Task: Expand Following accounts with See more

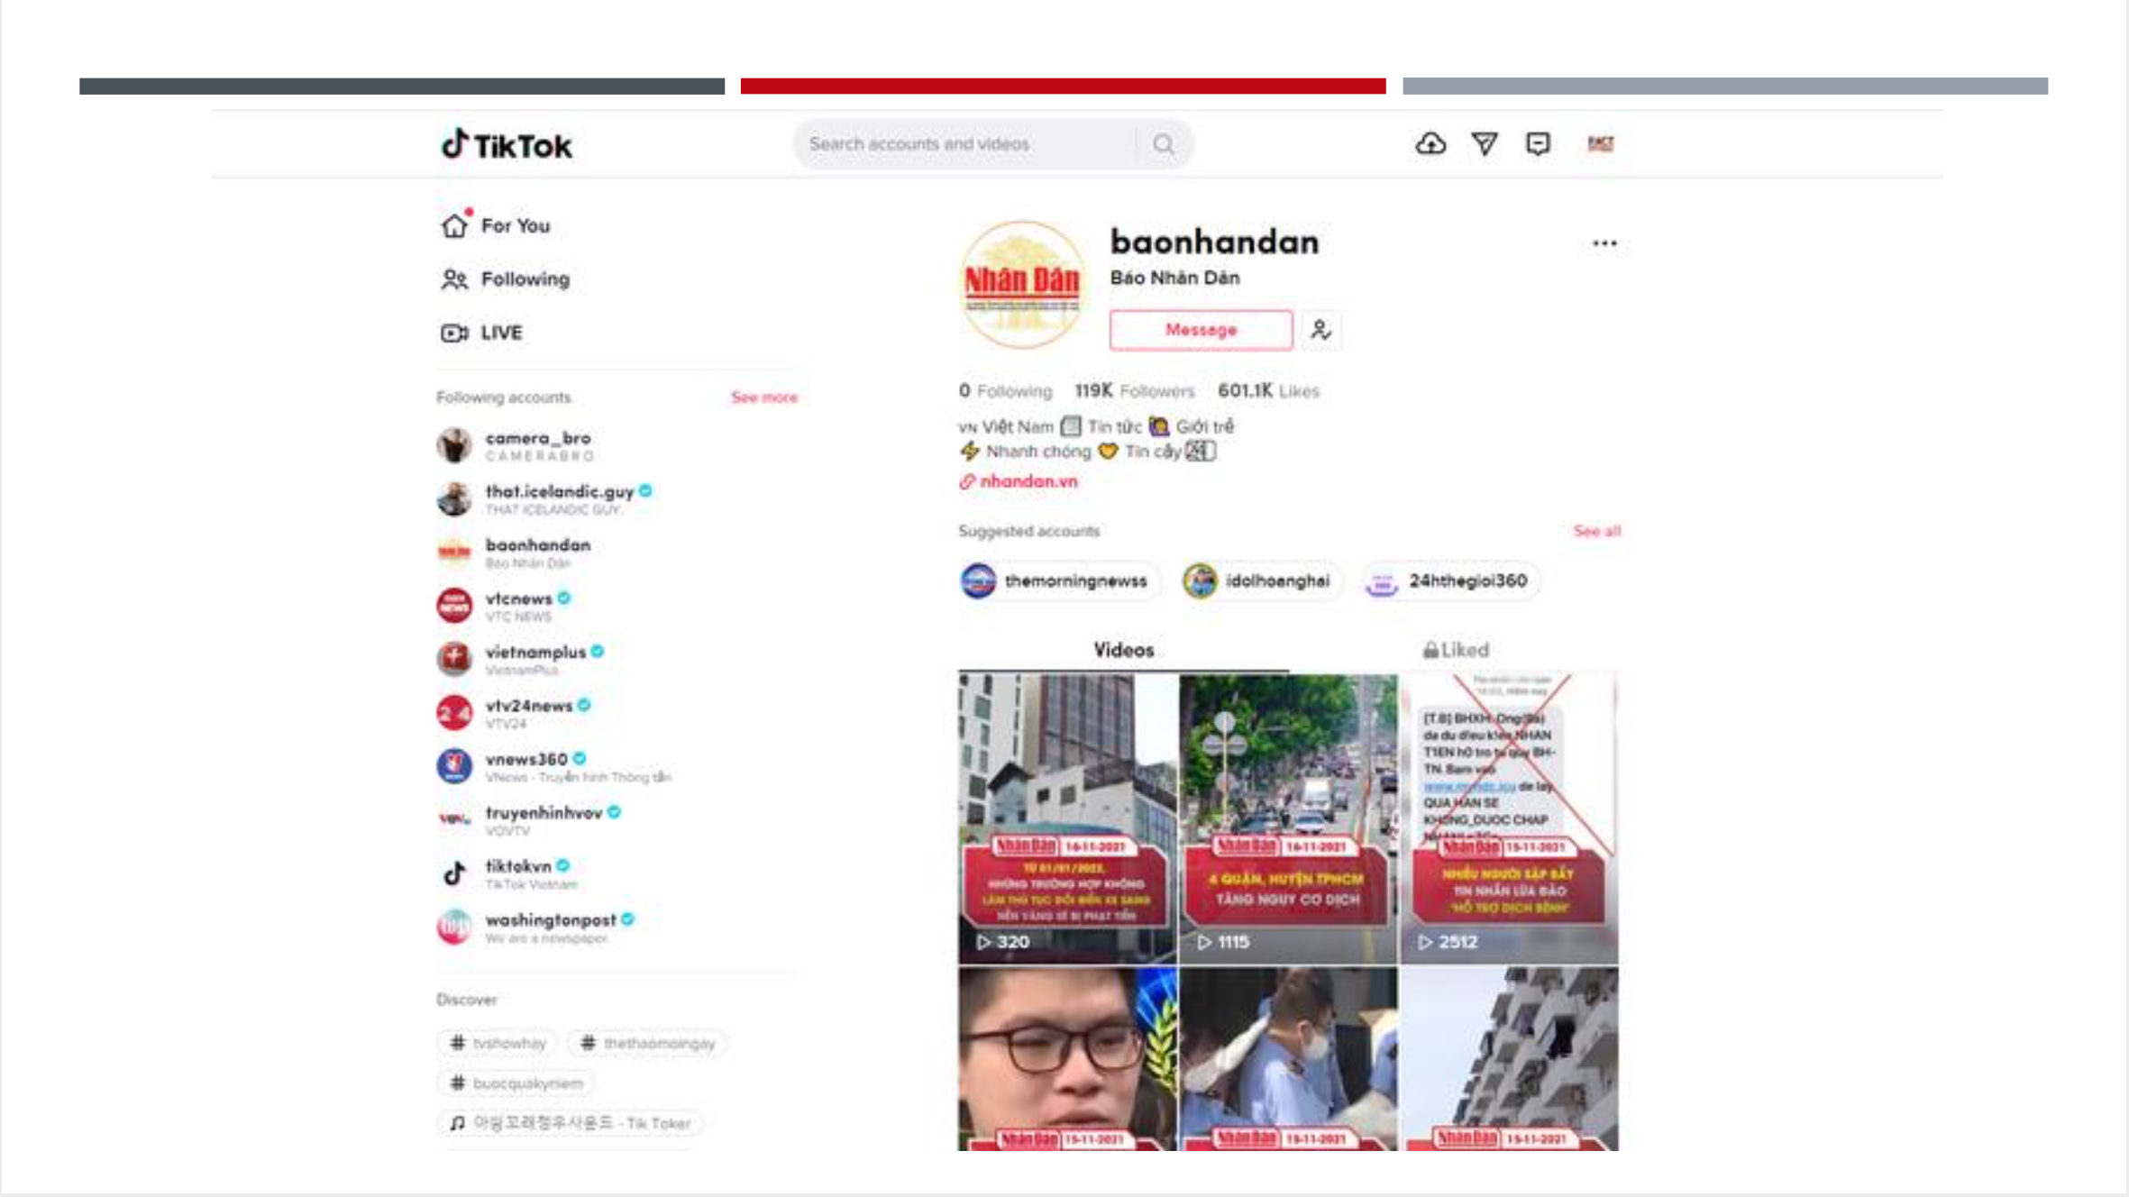Action: pos(763,397)
